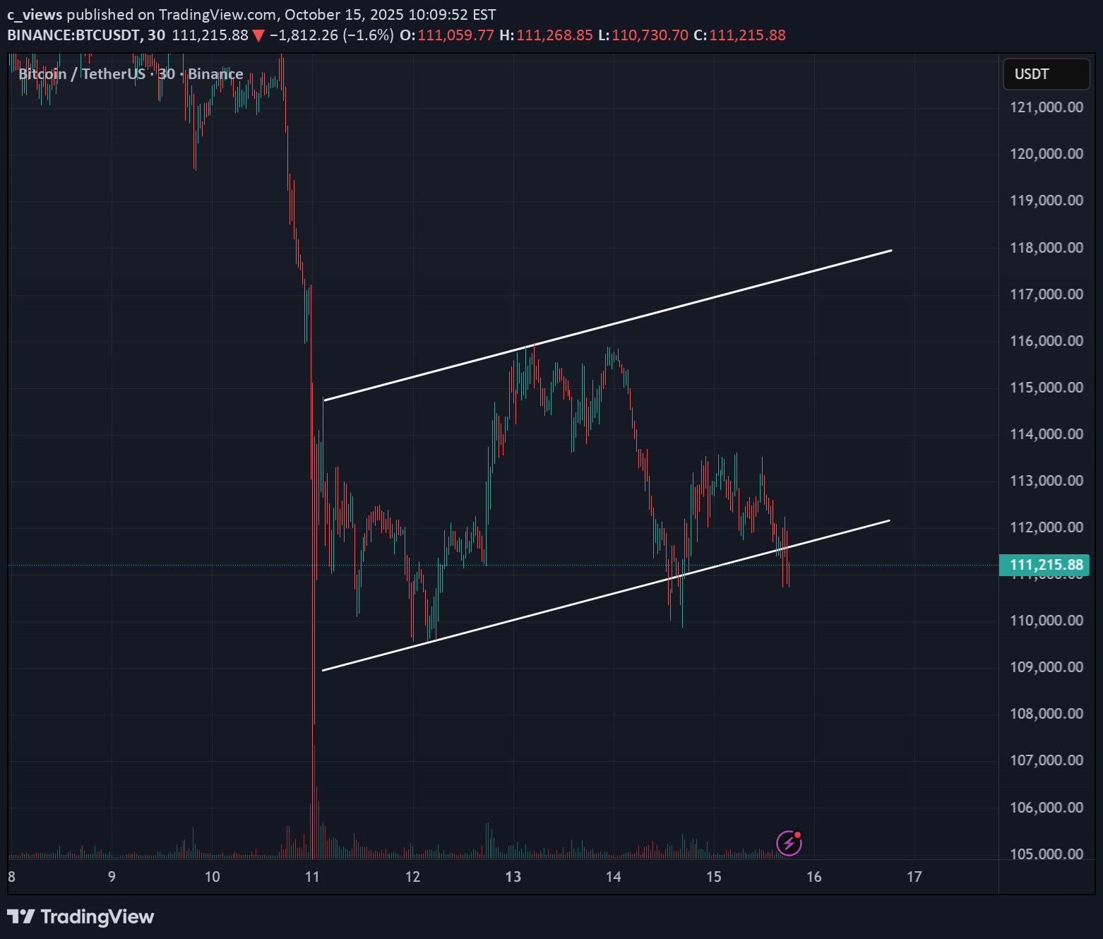The image size is (1103, 939).
Task: Click the 118,000.00 price axis label
Action: pos(1046,248)
